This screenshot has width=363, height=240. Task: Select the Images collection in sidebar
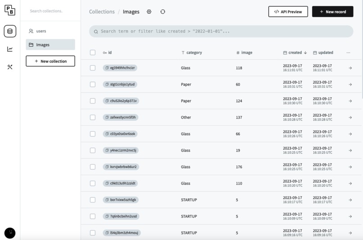(x=50, y=45)
